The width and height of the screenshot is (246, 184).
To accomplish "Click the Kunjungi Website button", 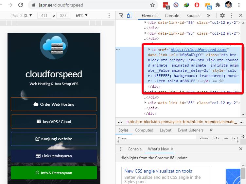I will tap(54, 139).
